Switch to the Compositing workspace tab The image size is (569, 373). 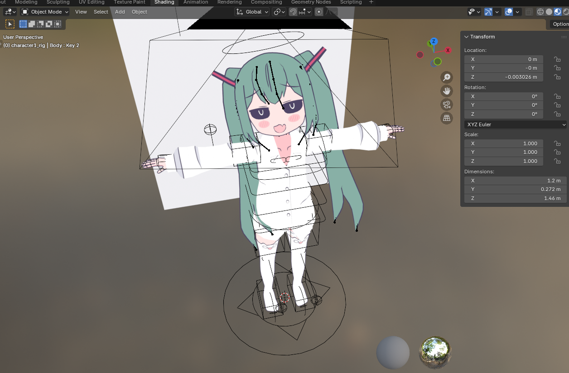pos(266,2)
